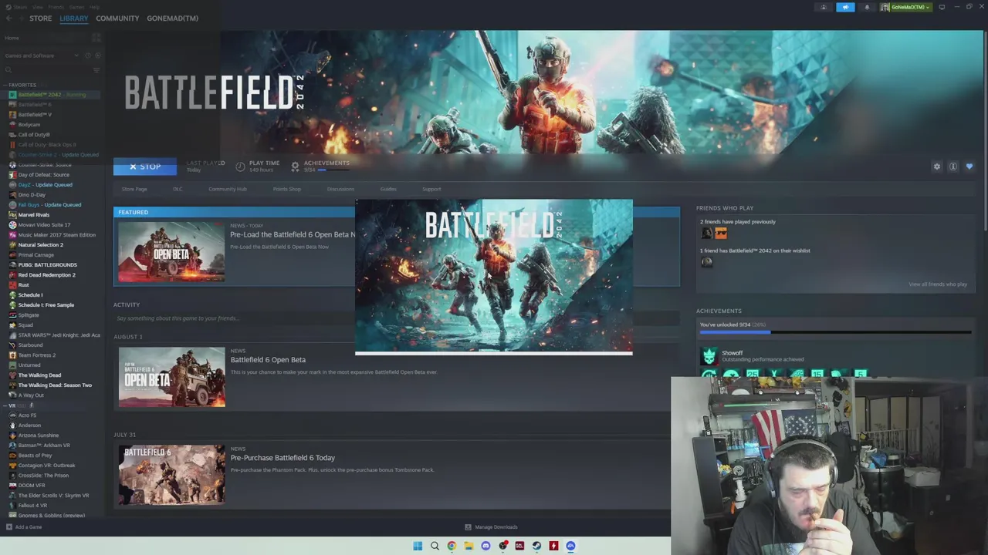Viewport: 988px width, 555px height.
Task: Open game settings gear icon
Action: coord(937,166)
